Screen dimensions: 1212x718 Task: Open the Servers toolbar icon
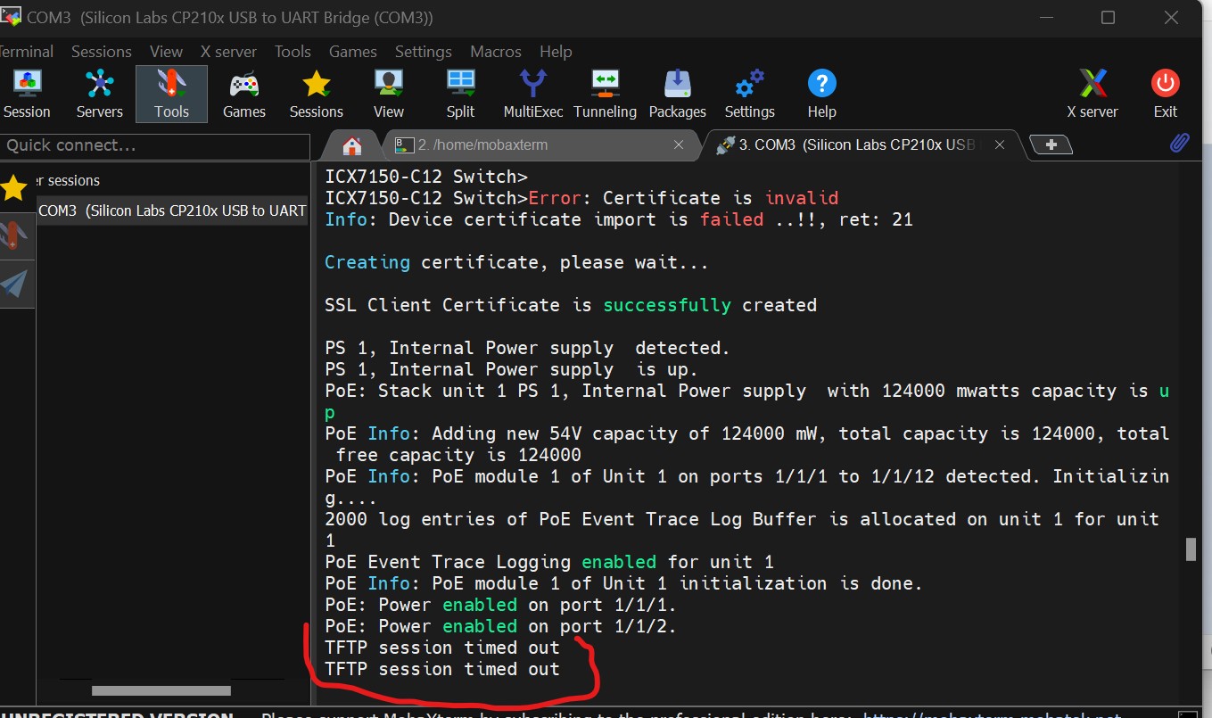(99, 94)
